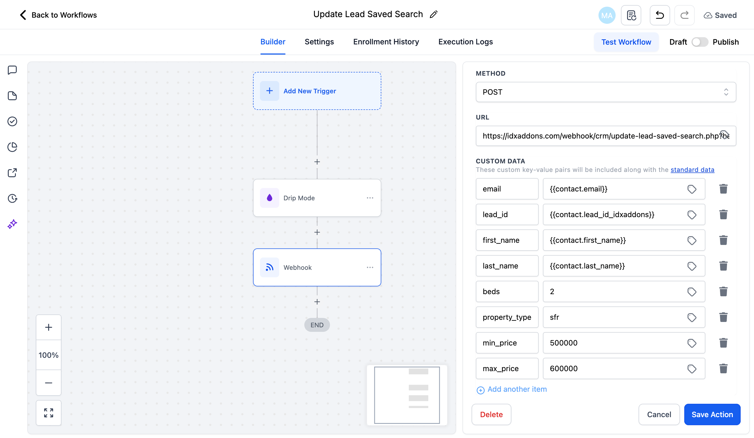Open the standard data link
This screenshot has height=438, width=754.
point(692,170)
